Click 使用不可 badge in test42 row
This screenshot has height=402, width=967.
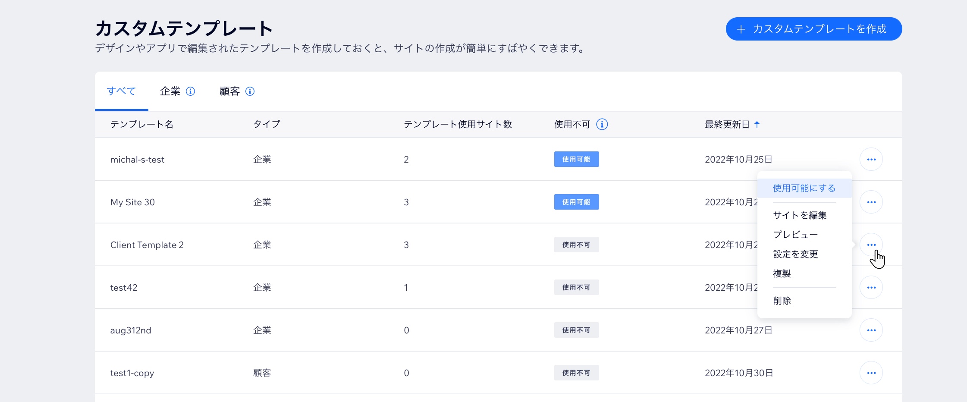(x=576, y=288)
